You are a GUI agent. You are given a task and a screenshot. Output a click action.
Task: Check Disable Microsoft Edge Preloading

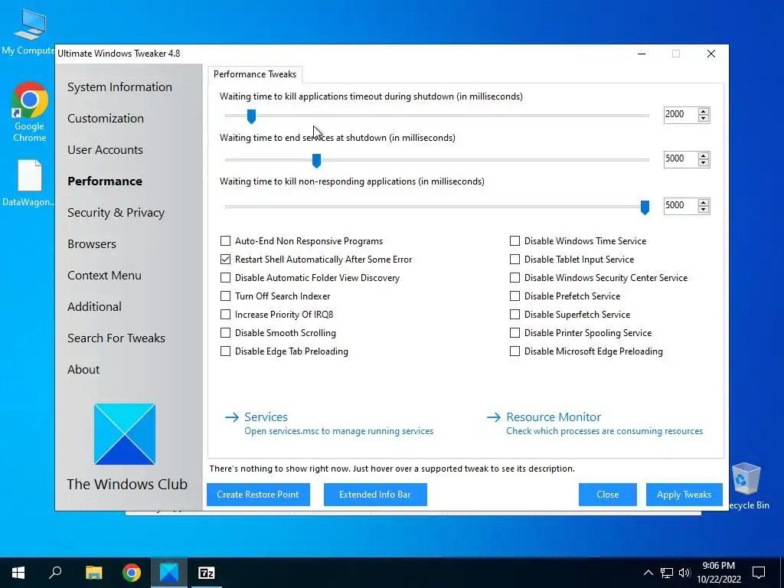click(514, 351)
